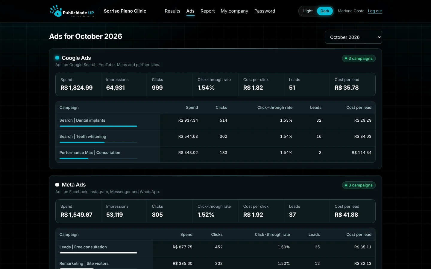Click the Performance Max Consultation progress bar

tap(98, 158)
